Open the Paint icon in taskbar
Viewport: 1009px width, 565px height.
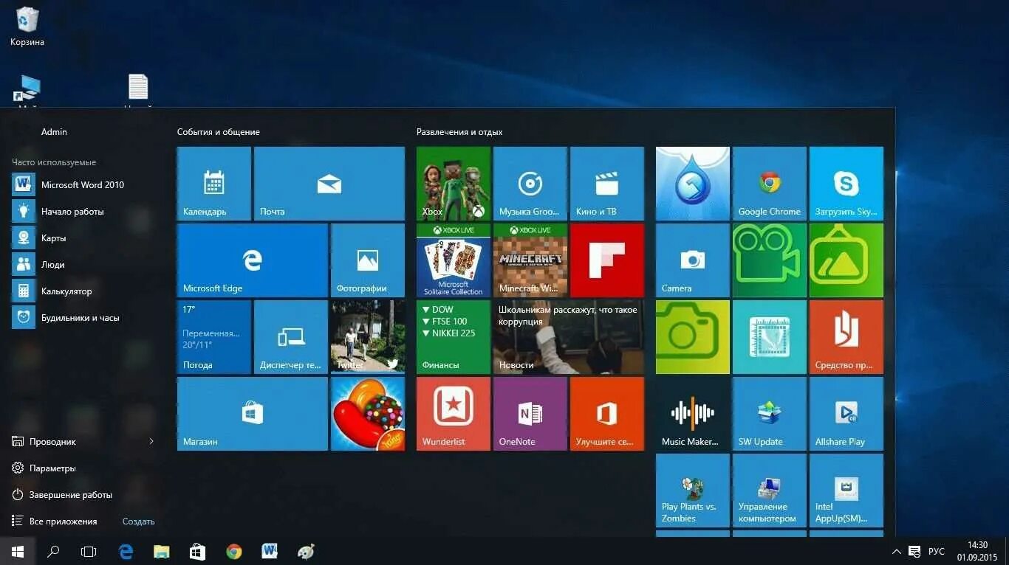click(306, 551)
